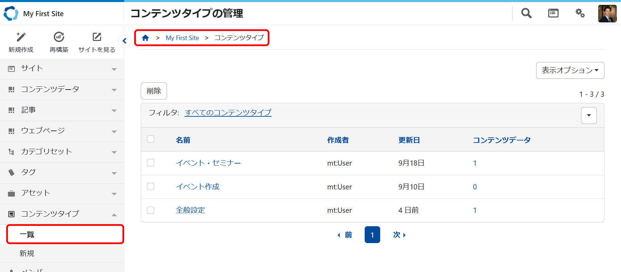
Task: Collapse the sidebar with the chevron arrow
Action: pos(124,41)
